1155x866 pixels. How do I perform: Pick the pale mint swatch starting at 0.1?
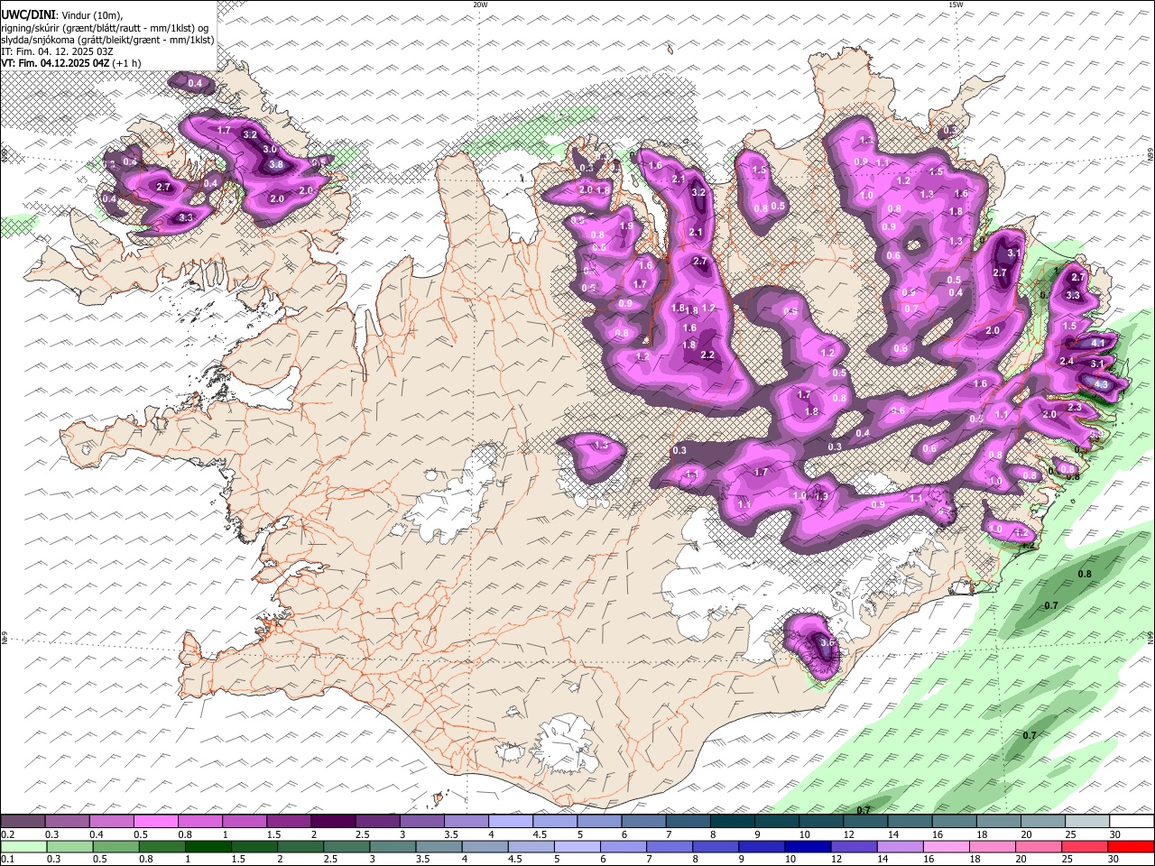click(x=23, y=846)
